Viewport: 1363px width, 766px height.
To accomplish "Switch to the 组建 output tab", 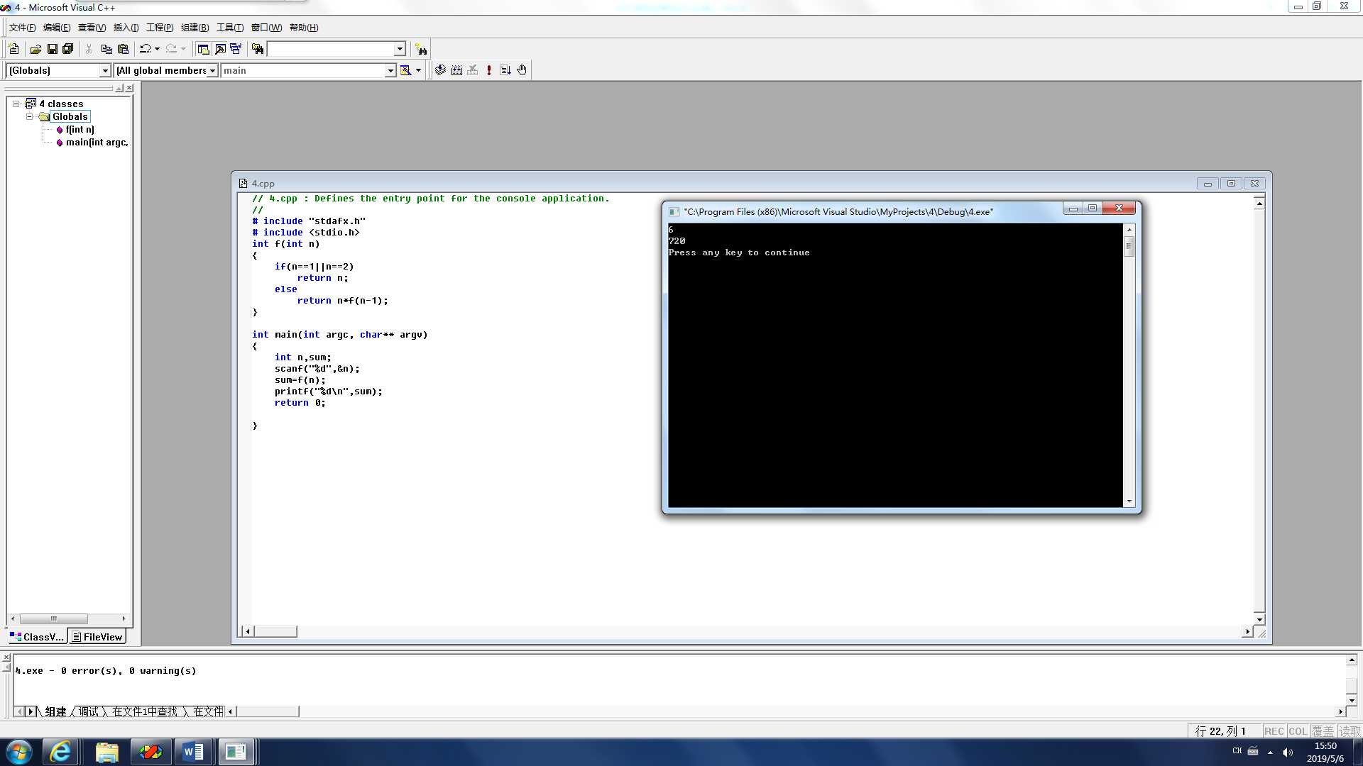I will tap(55, 711).
